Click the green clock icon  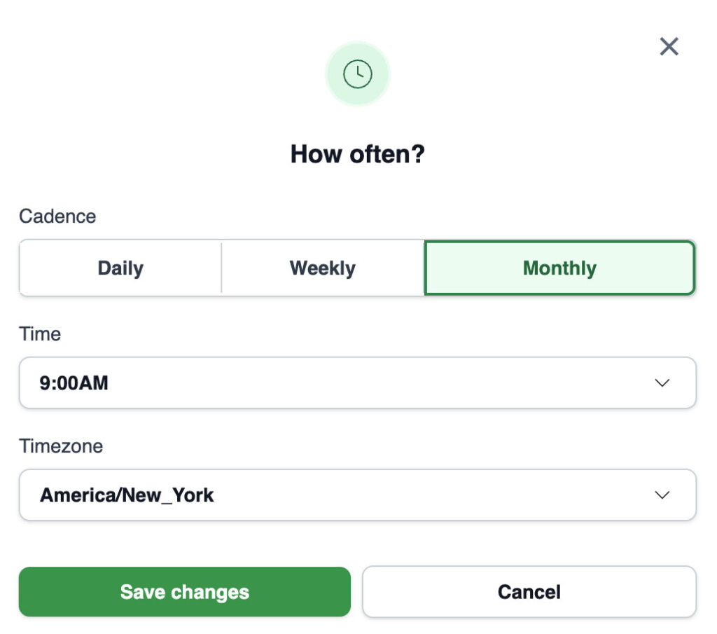point(358,74)
